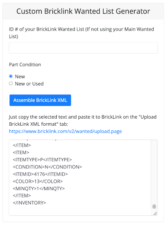
Task: Click the ITEMTYPE P line in XML output
Action: coord(42,160)
